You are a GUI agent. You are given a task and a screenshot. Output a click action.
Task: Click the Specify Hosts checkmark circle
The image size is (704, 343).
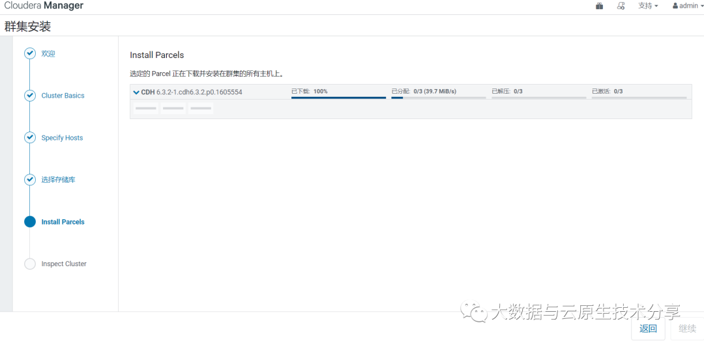pyautogui.click(x=29, y=137)
